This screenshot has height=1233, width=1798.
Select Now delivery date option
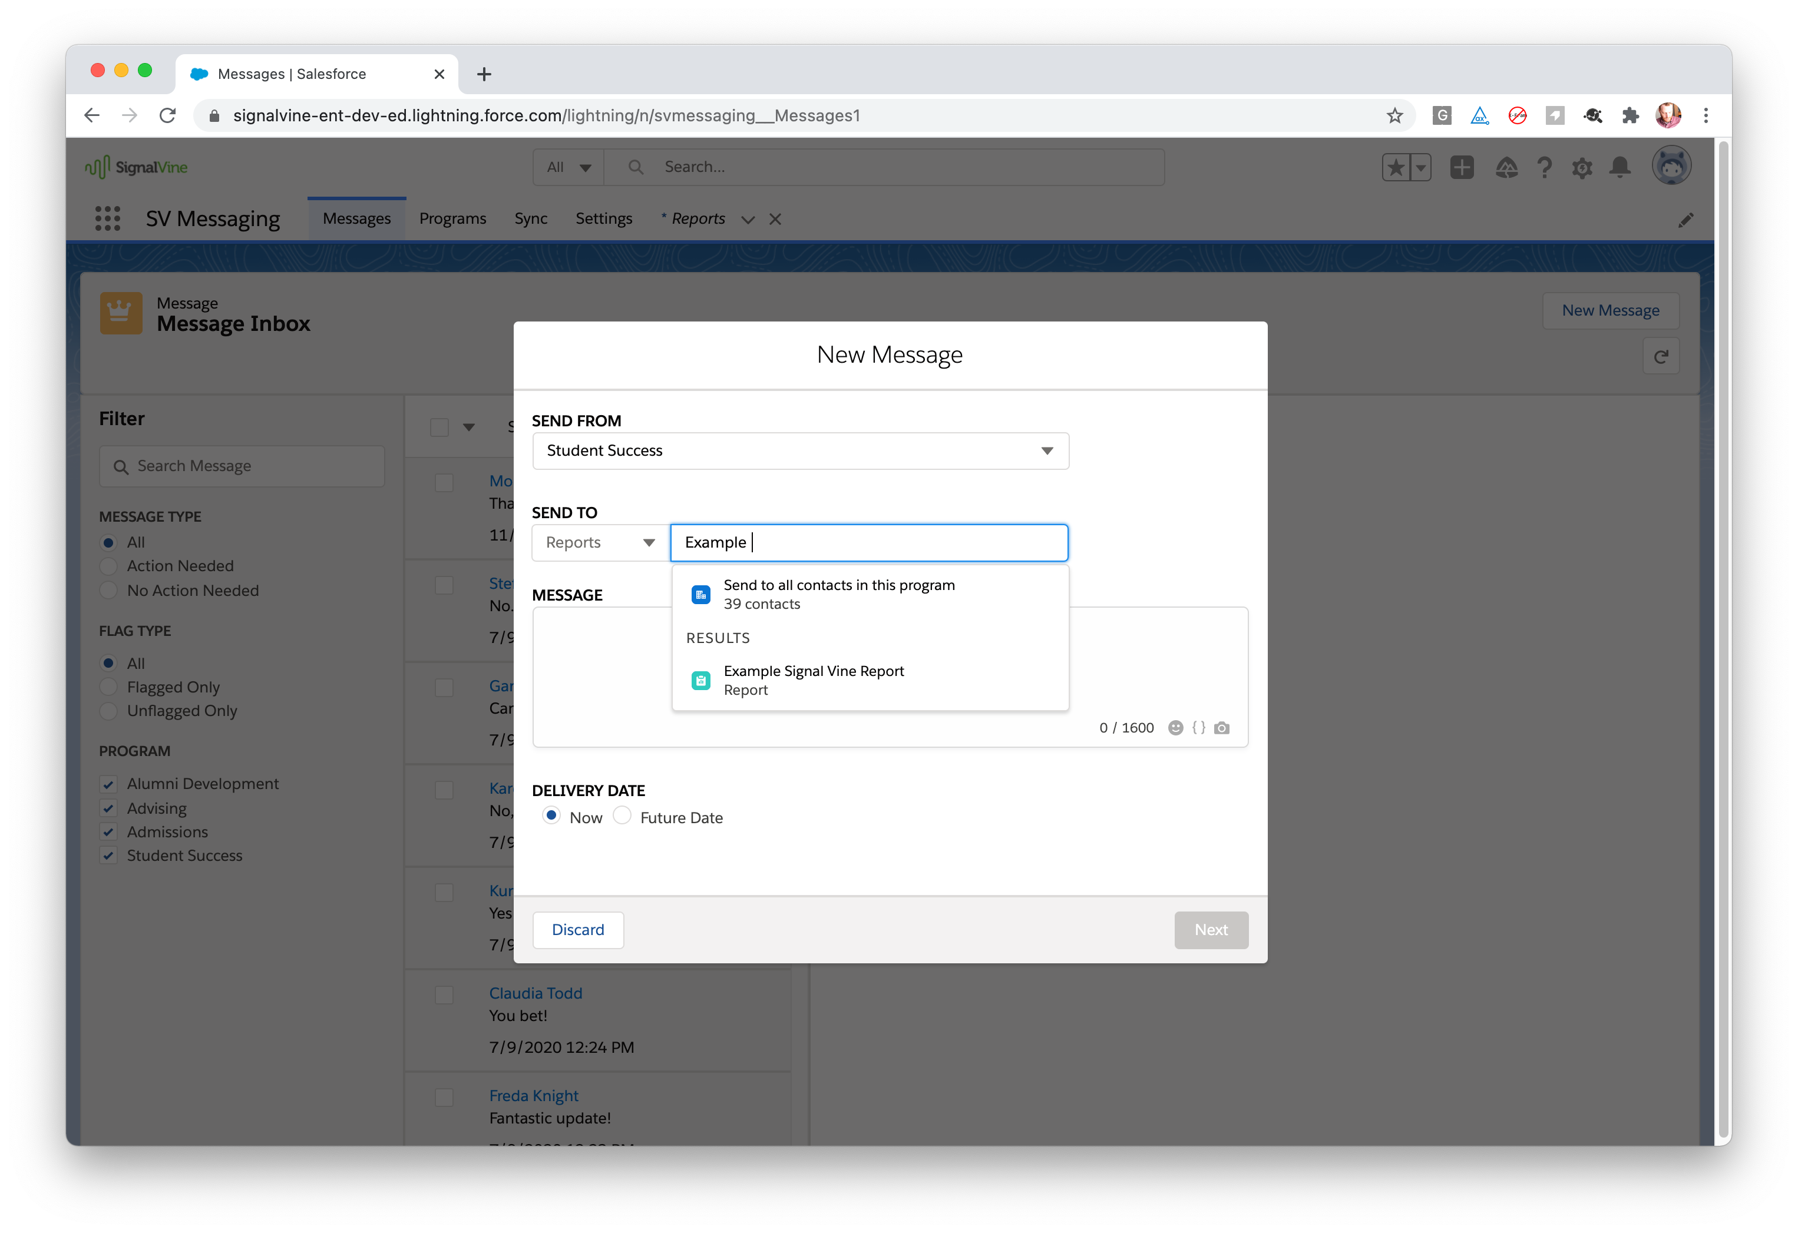pos(551,816)
